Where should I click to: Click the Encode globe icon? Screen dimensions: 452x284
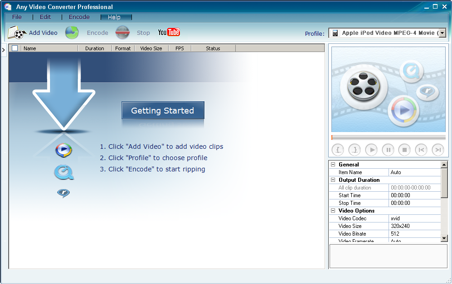tap(72, 33)
